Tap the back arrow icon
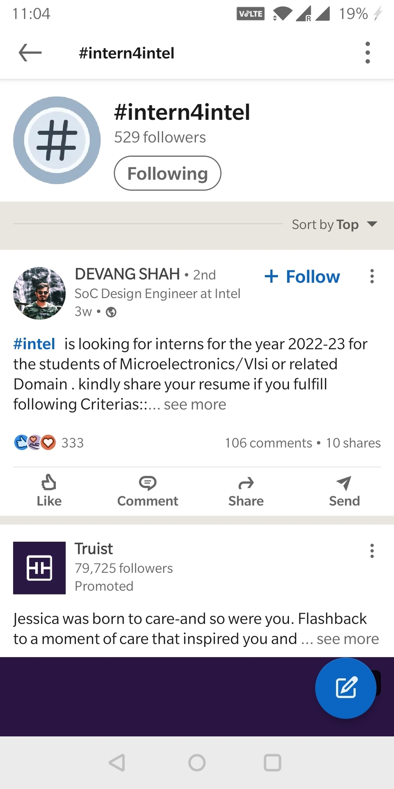Viewport: 394px width, 789px height. 30,52
